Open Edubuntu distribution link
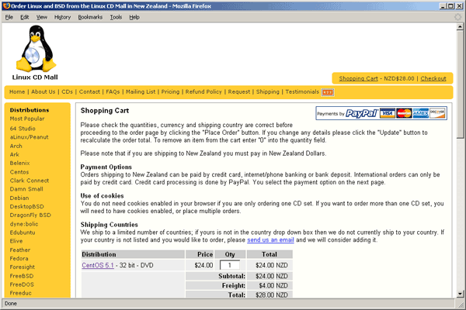Viewport: 466px width, 310px height. [x=23, y=232]
